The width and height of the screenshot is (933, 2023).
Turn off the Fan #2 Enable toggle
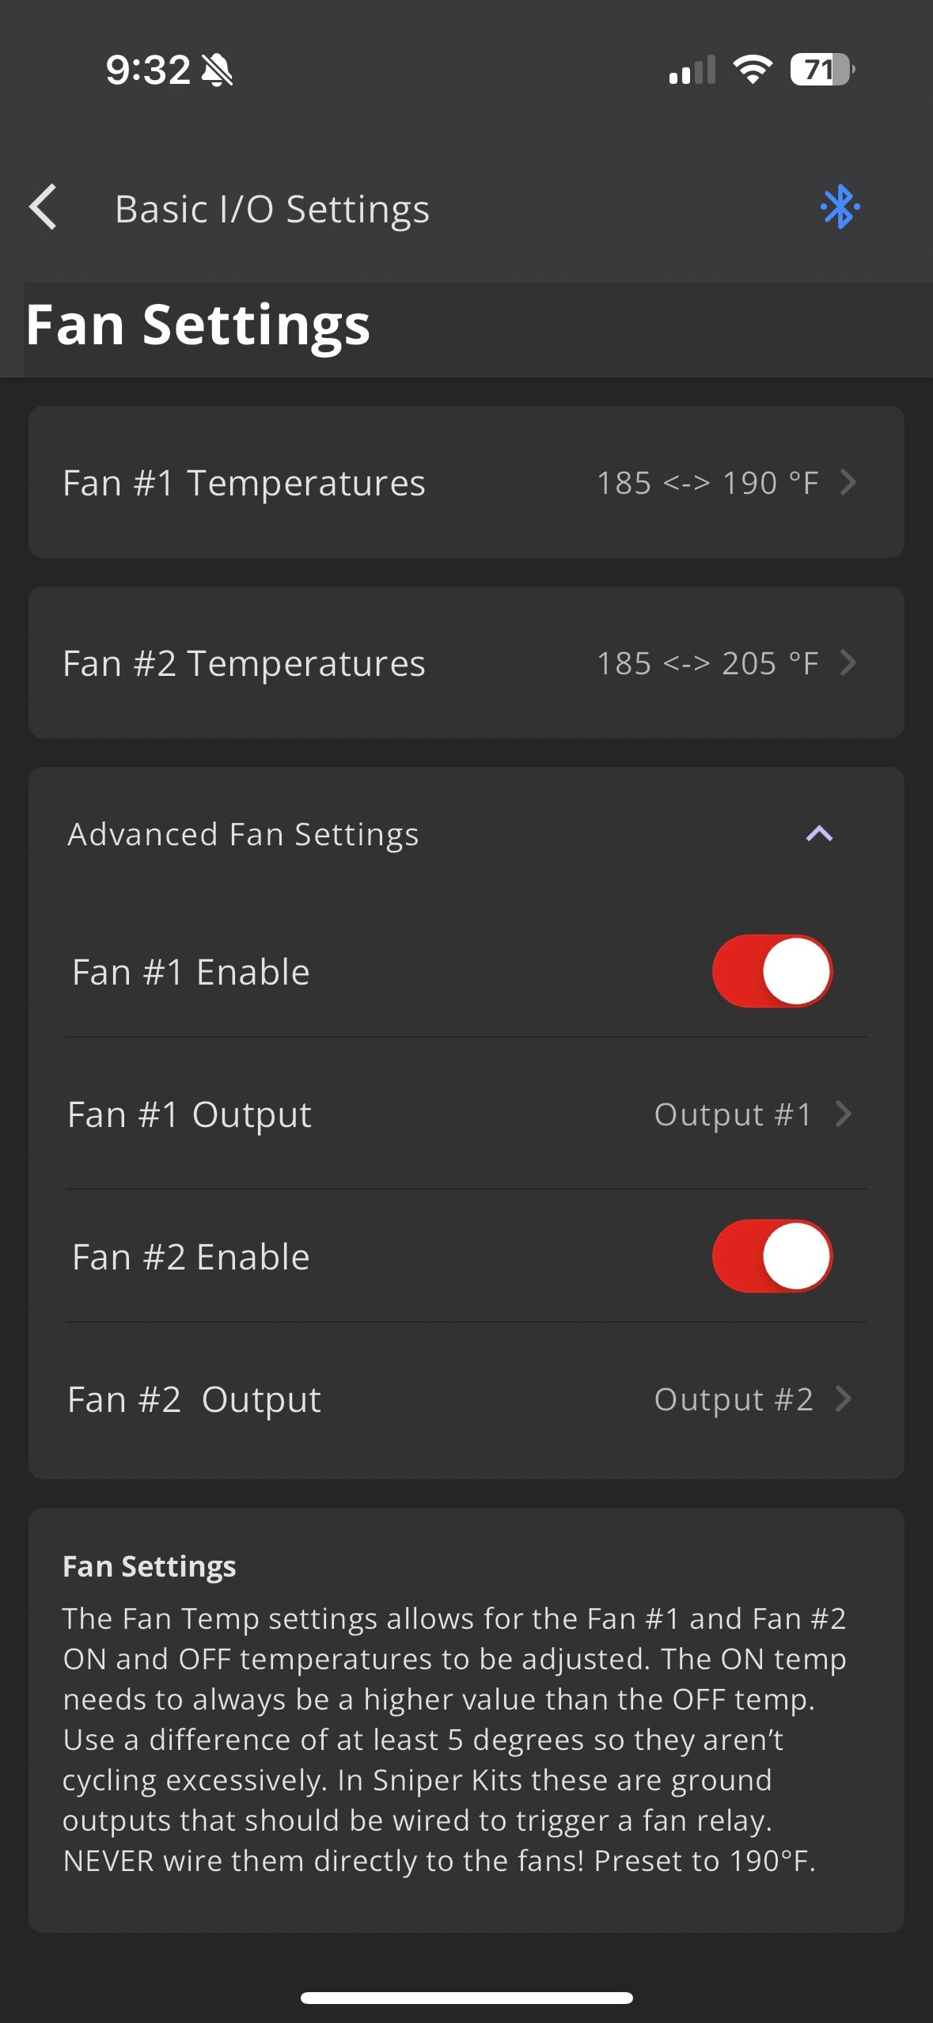tap(772, 1256)
